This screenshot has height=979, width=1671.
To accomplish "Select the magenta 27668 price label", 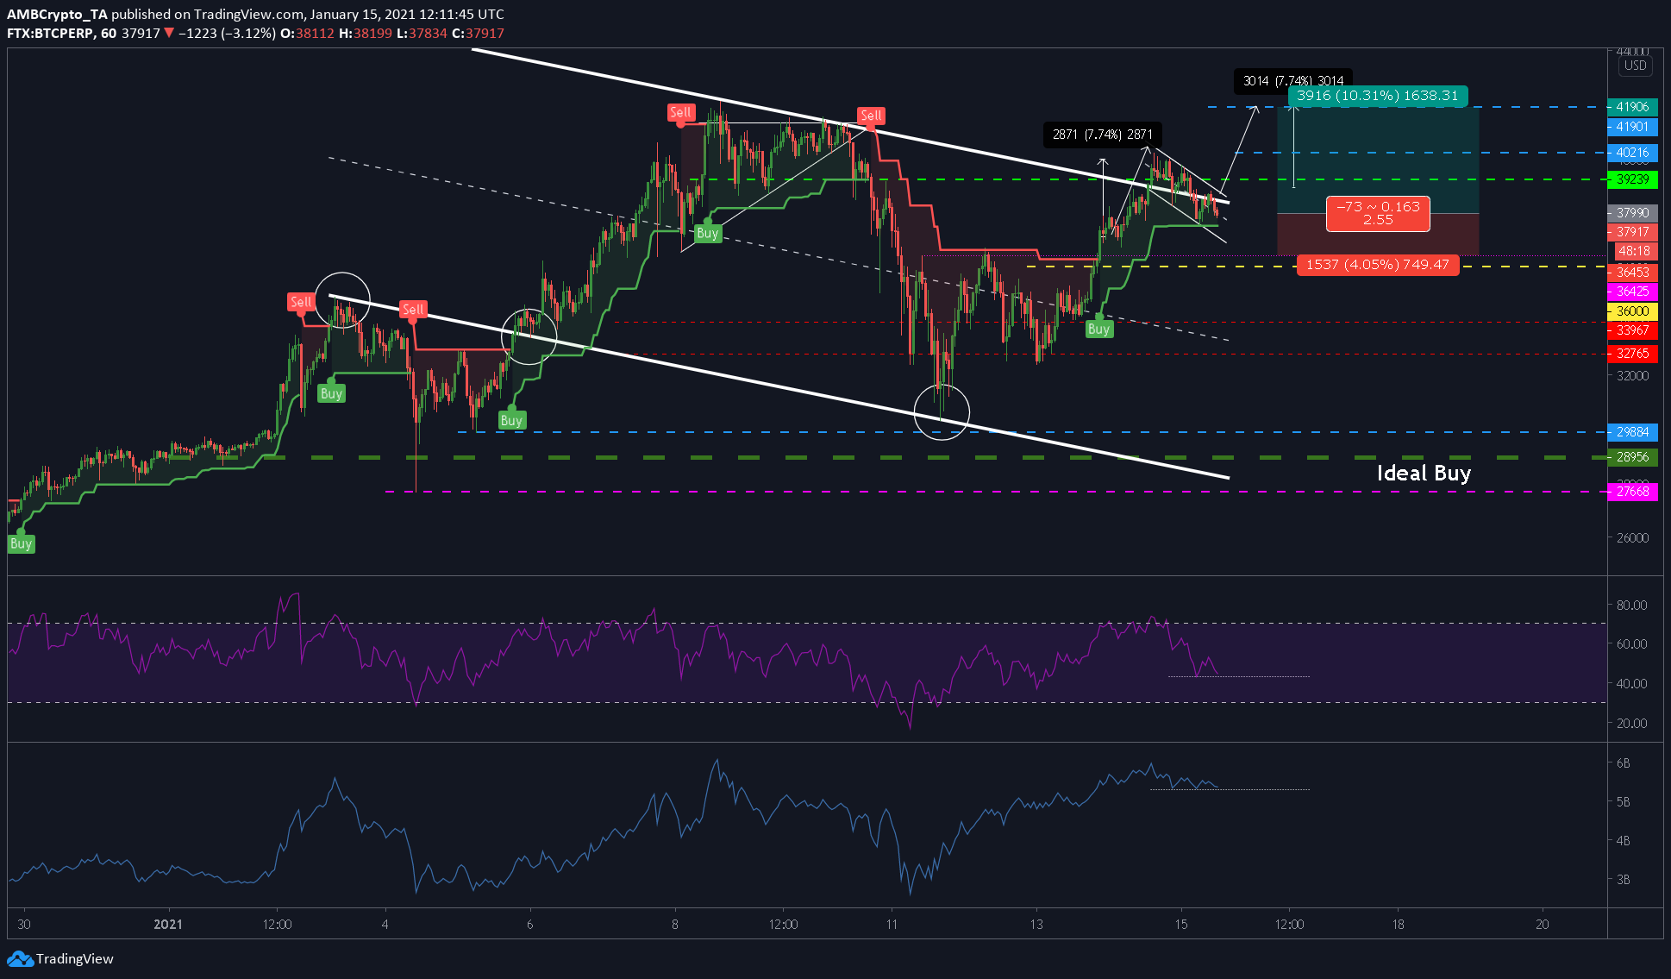I will pos(1632,492).
